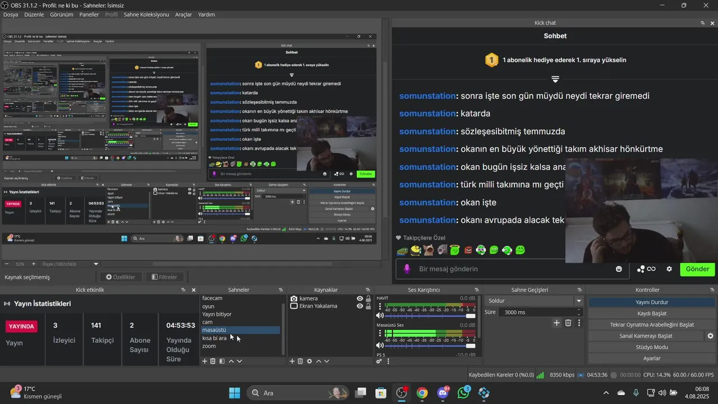The height and width of the screenshot is (404, 718).
Task: Toggle lock on Ekran Yakalama source
Action: pos(368,306)
